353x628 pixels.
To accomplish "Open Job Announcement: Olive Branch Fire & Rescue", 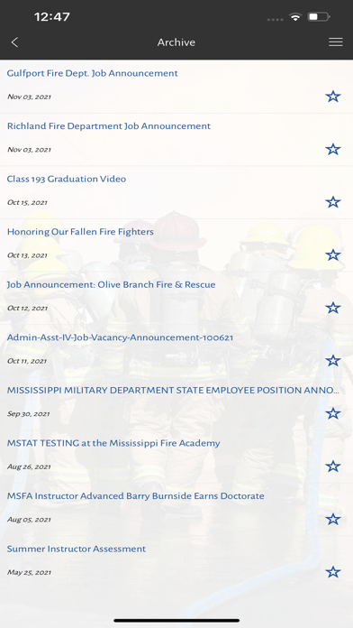I will 111,285.
